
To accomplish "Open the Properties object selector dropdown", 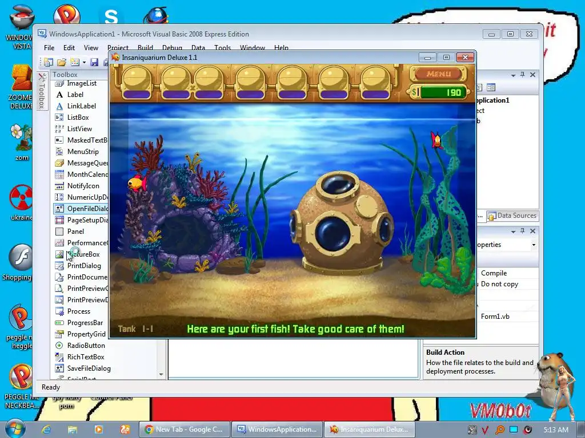I will (534, 245).
